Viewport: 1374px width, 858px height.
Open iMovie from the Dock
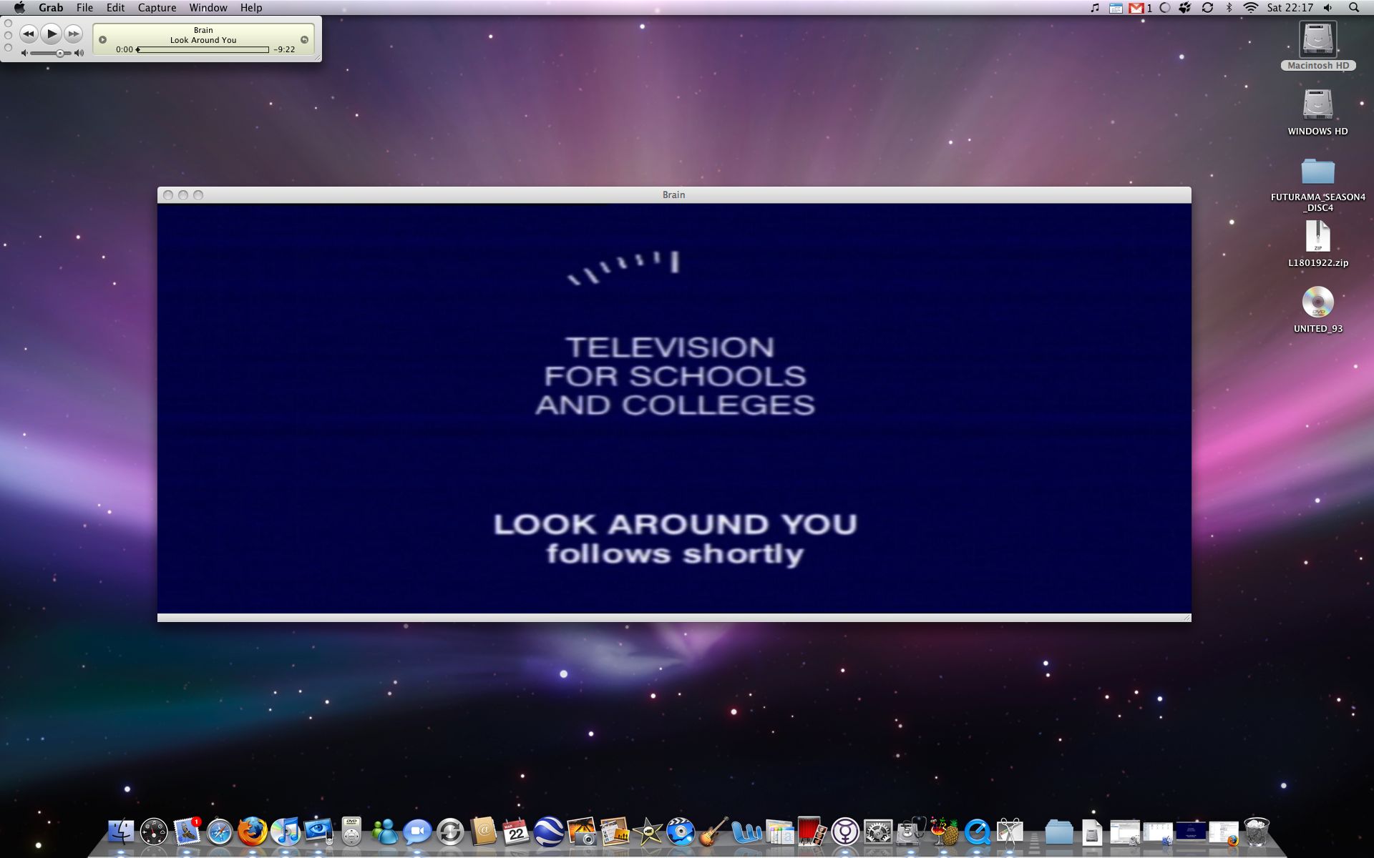648,832
